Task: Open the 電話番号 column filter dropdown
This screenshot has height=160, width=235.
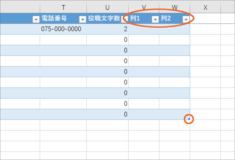Action: (82, 20)
